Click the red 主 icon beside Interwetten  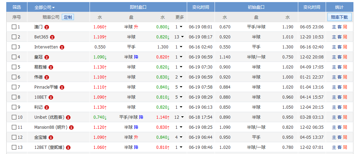(61, 47)
